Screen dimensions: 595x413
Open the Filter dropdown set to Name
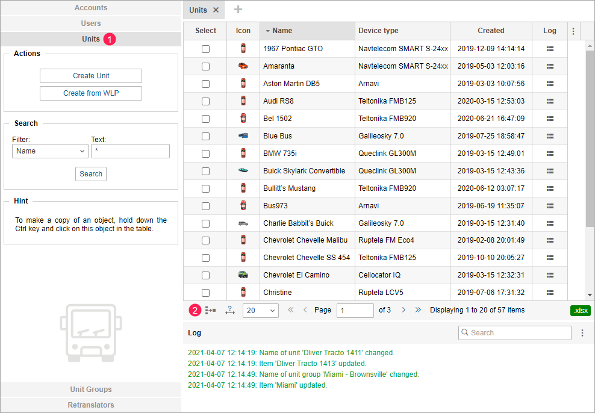(x=50, y=151)
